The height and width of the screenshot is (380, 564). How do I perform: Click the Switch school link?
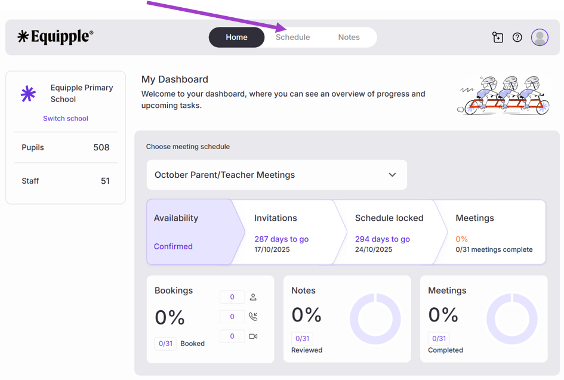(x=66, y=118)
